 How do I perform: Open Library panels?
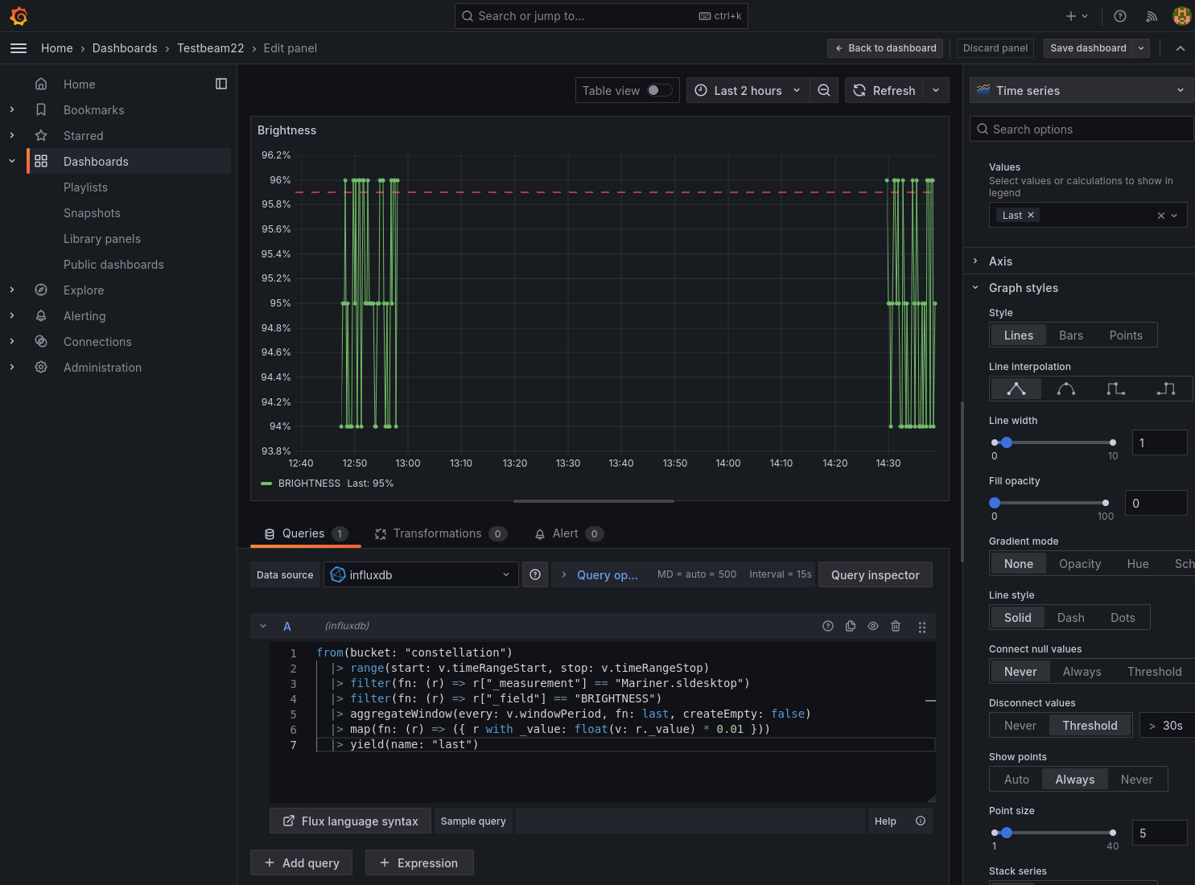[102, 238]
